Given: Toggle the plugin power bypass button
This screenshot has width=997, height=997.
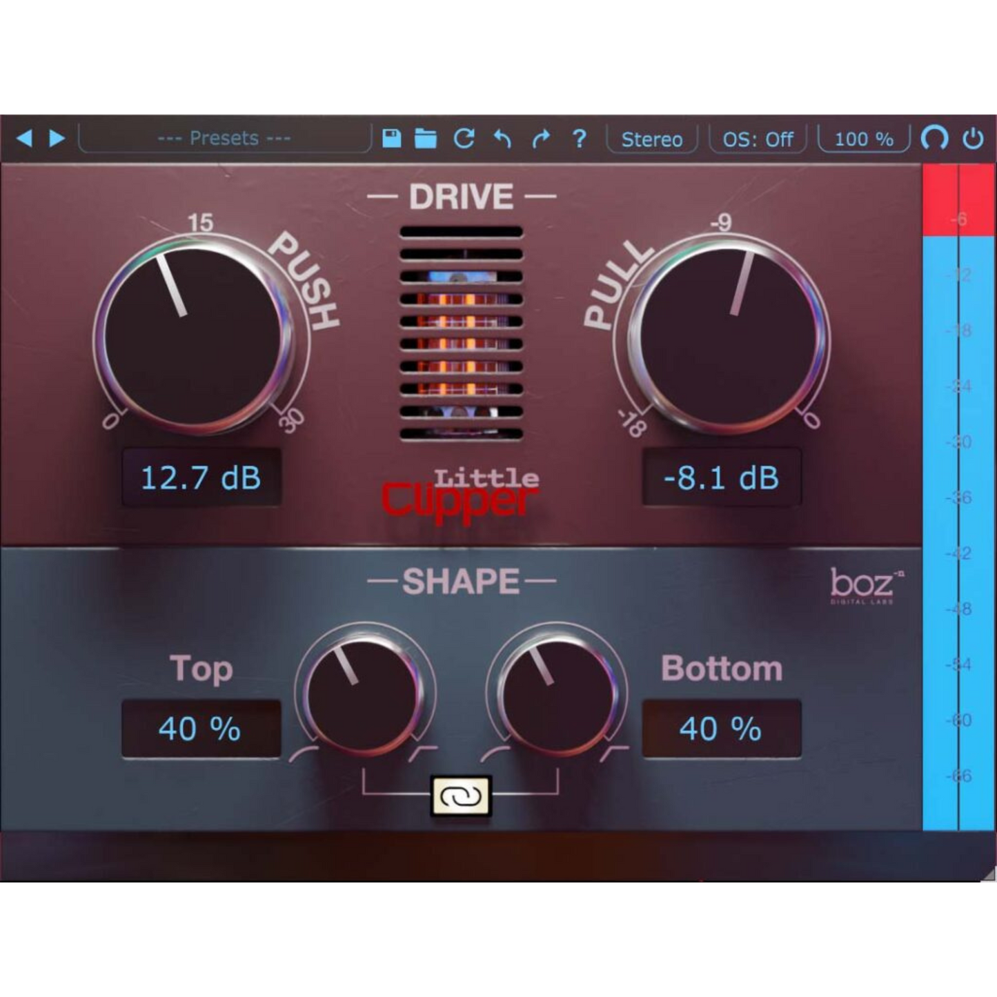Looking at the screenshot, I should click(x=973, y=139).
